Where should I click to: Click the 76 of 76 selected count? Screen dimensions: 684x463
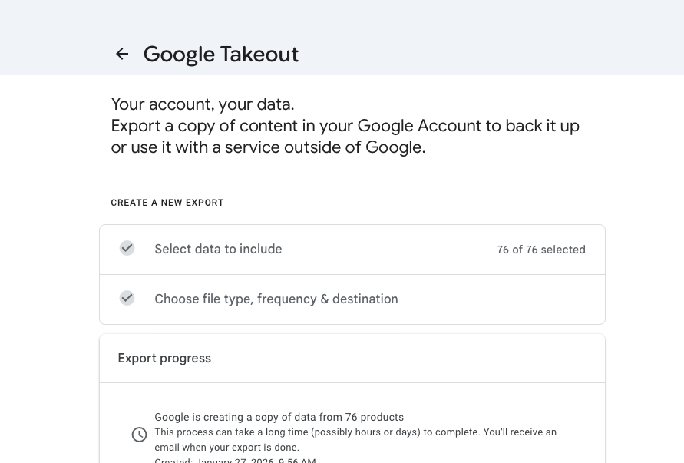(541, 250)
